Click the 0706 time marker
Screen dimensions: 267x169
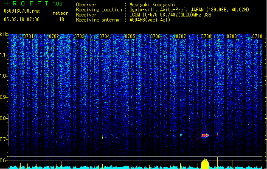click(155, 36)
